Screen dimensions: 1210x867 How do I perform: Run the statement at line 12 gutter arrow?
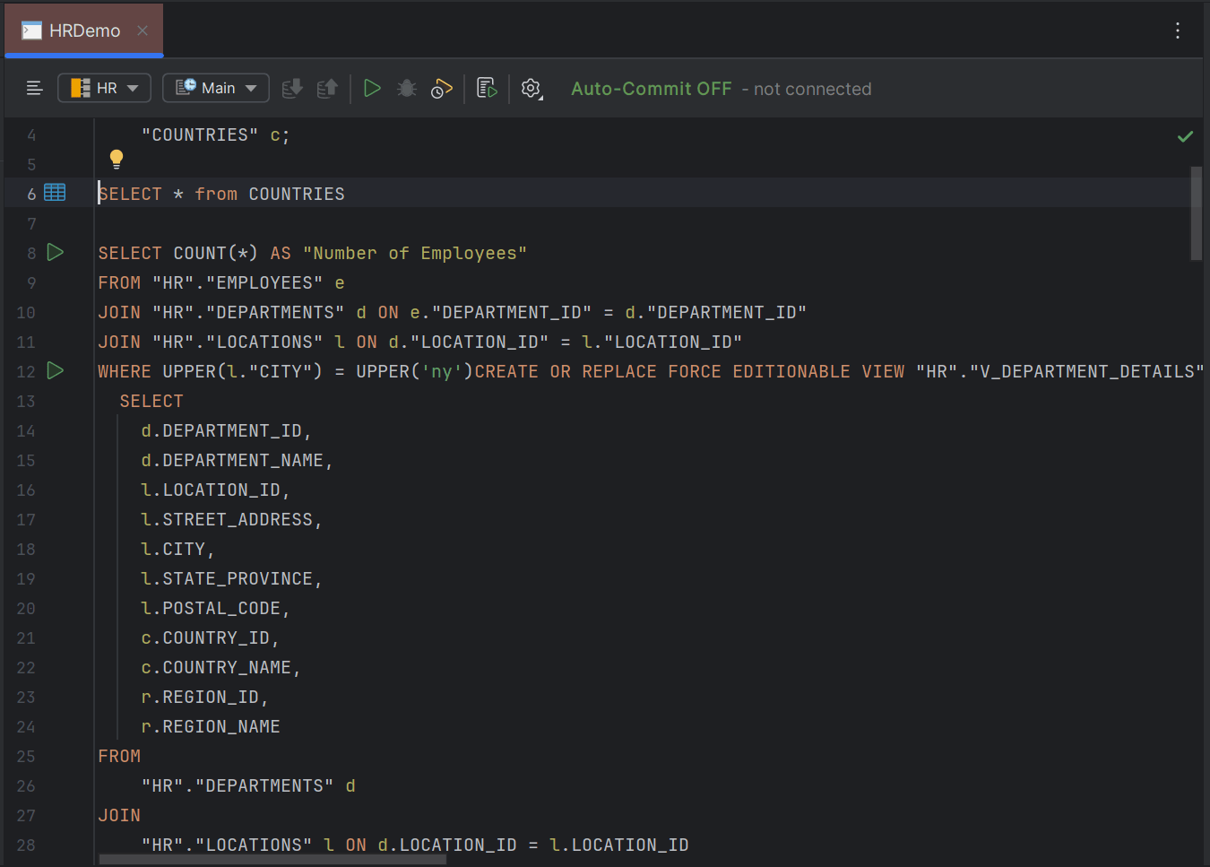coord(55,371)
